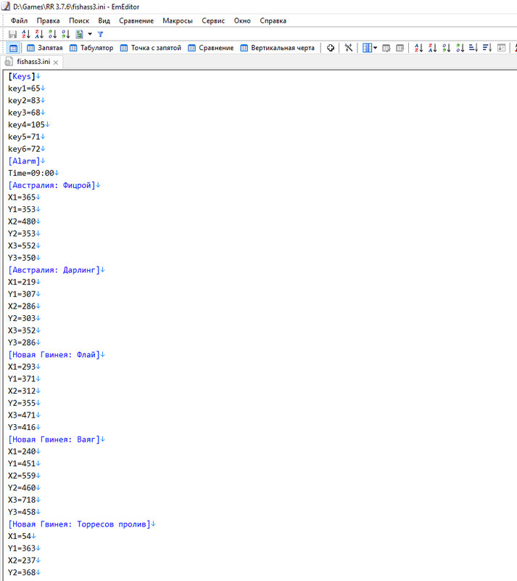Click the save disk icon

(x=12, y=34)
